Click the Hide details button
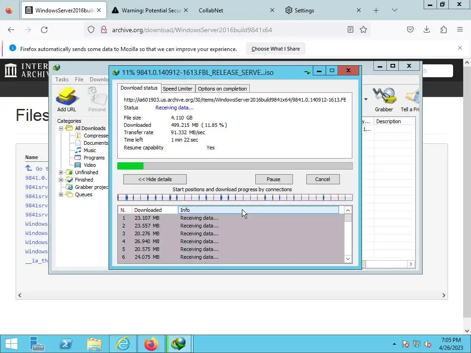The image size is (471, 353). (155, 179)
